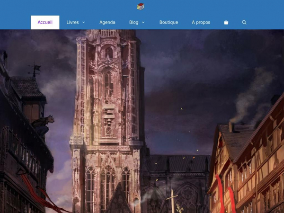Open the A propos page

click(201, 22)
